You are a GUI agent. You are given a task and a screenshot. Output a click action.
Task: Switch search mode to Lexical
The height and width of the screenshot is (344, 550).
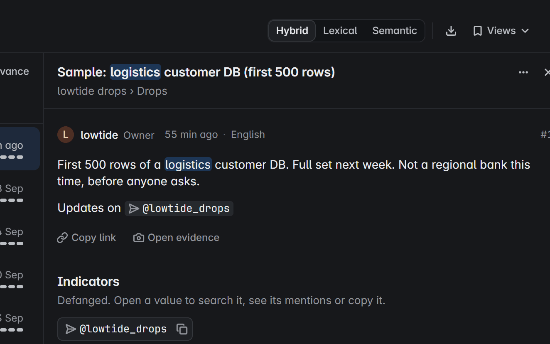(340, 31)
